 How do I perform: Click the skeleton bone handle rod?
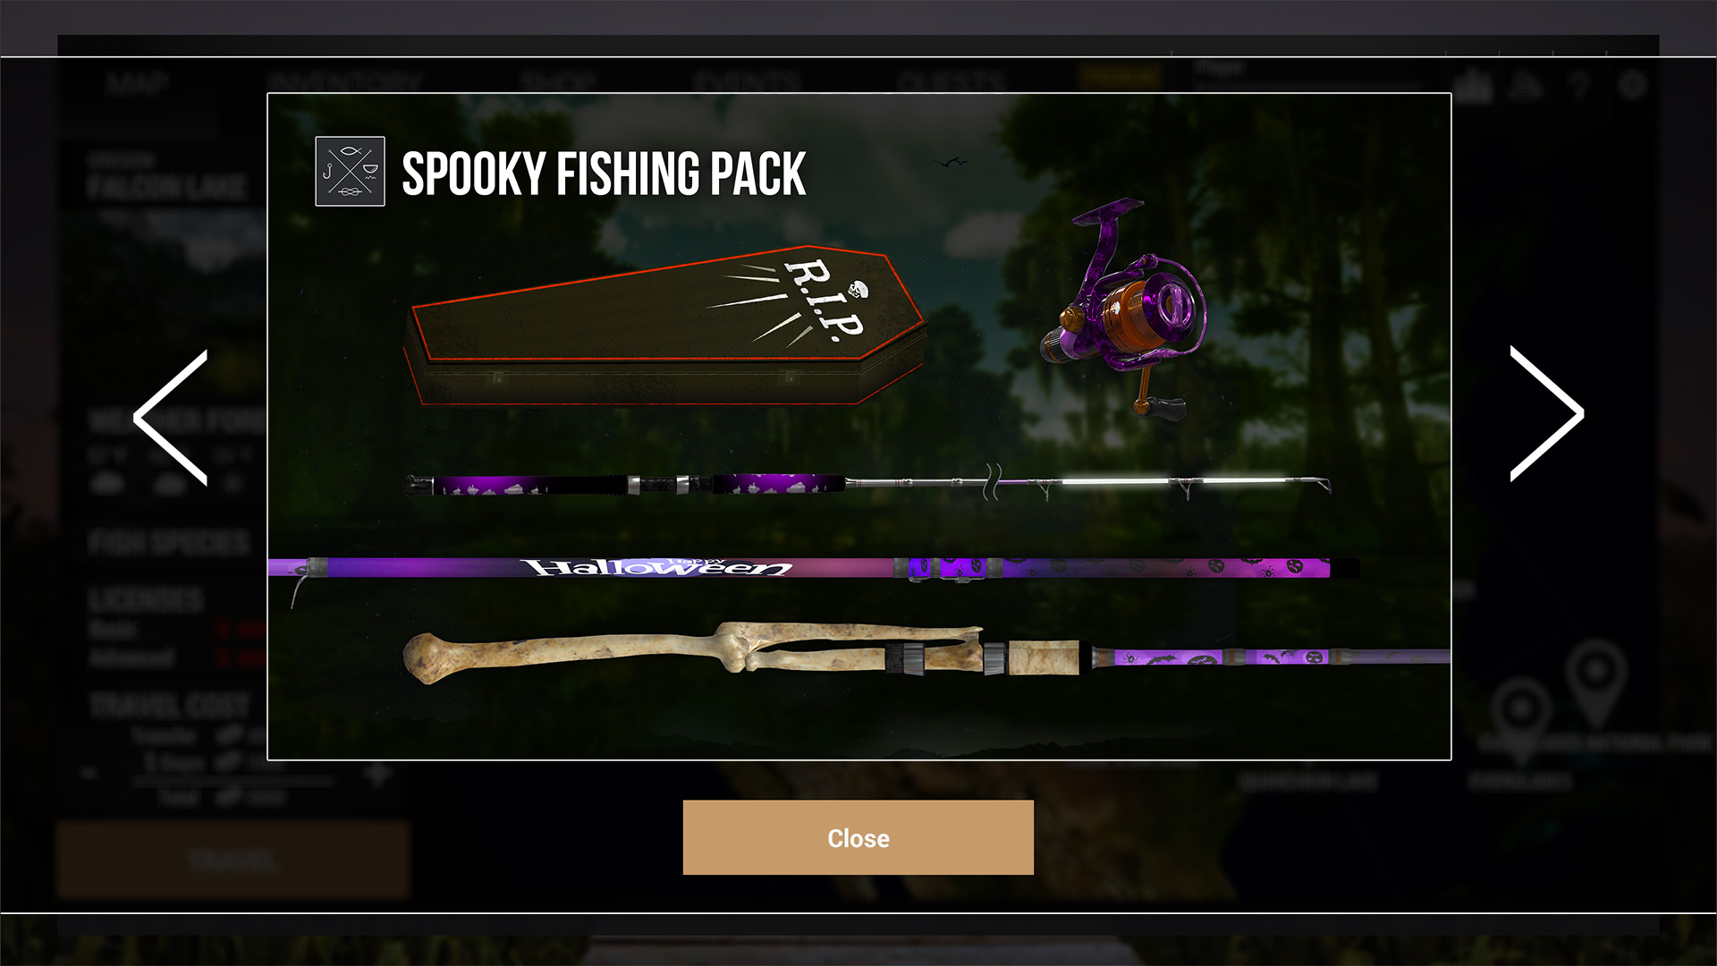click(926, 653)
